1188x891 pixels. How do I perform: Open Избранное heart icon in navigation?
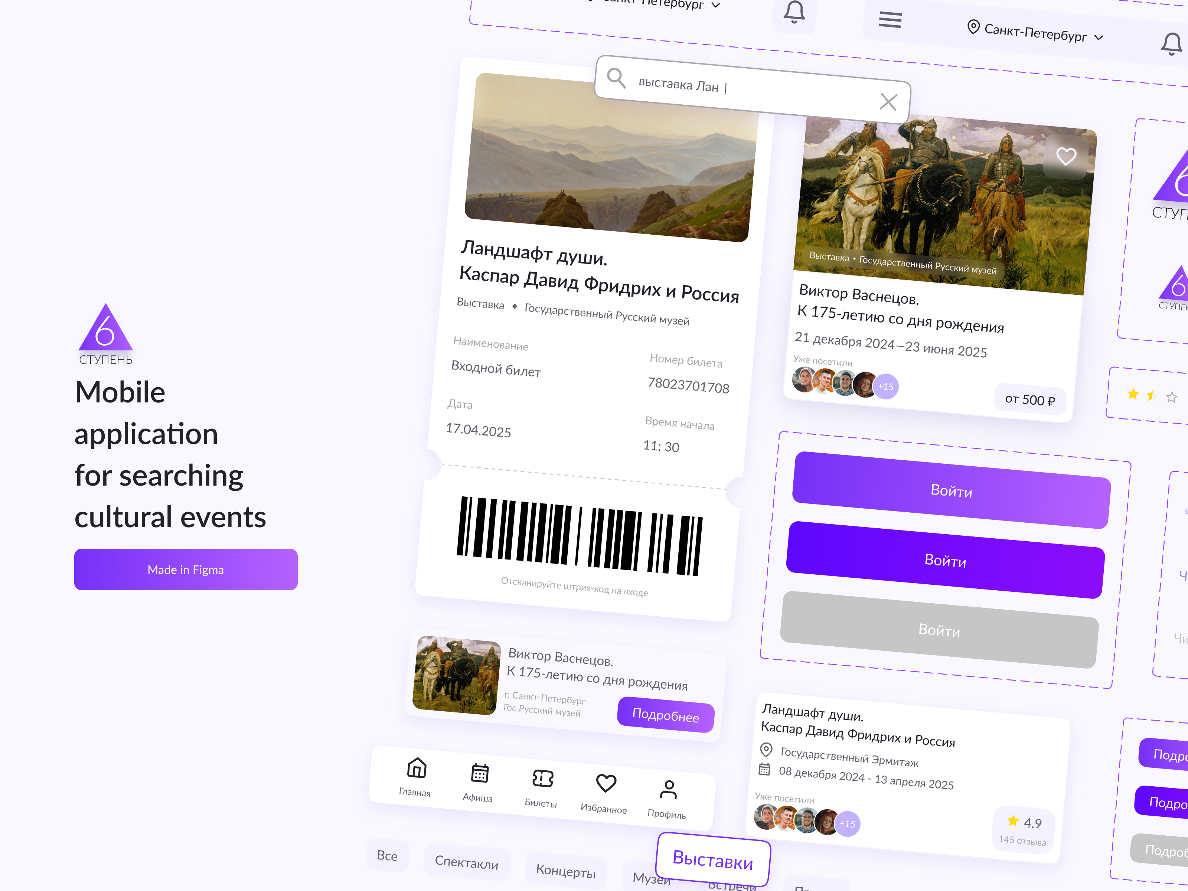606,784
